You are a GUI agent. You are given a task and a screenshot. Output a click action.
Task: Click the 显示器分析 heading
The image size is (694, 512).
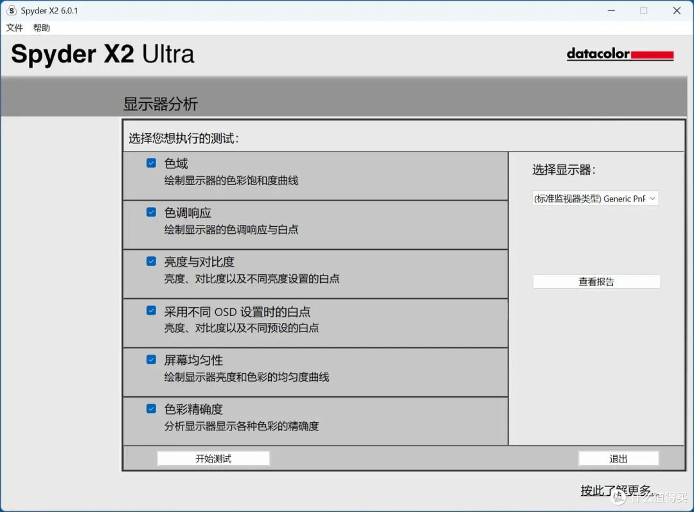point(160,104)
